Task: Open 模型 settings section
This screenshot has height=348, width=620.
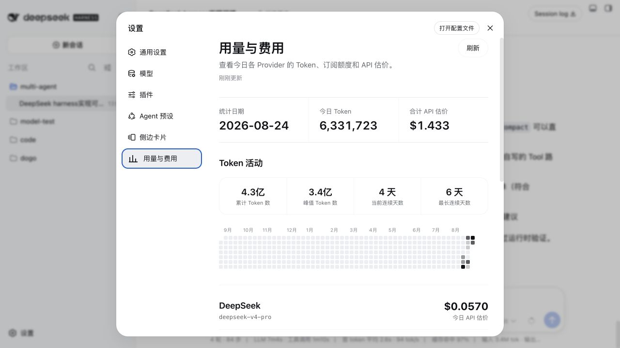Action: pyautogui.click(x=162, y=73)
